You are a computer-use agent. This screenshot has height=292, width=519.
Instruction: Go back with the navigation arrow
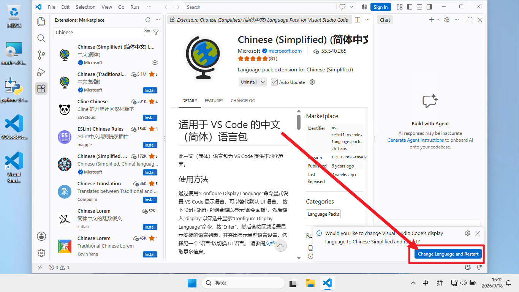(x=167, y=7)
